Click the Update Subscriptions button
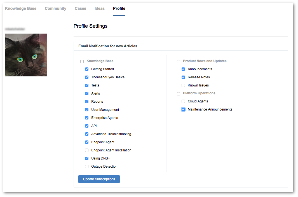Image resolution: width=298 pixels, height=197 pixels. point(99,179)
